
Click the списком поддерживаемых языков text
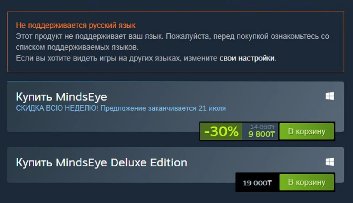tap(77, 47)
